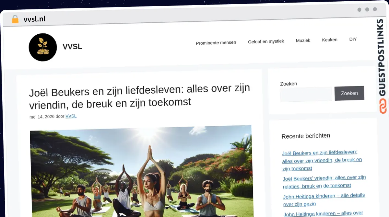Click the 'mei 14, 2026' post date
The height and width of the screenshot is (217, 389).
[42, 117]
